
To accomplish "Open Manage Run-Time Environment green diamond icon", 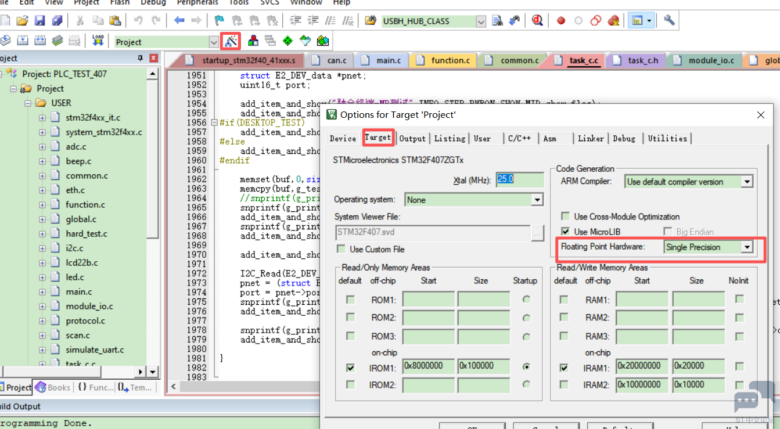I will tap(287, 41).
